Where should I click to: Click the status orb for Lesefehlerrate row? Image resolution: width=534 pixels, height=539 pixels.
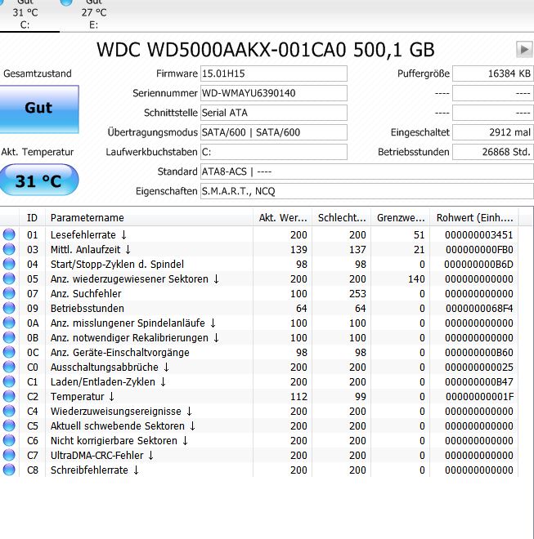pyautogui.click(x=9, y=234)
